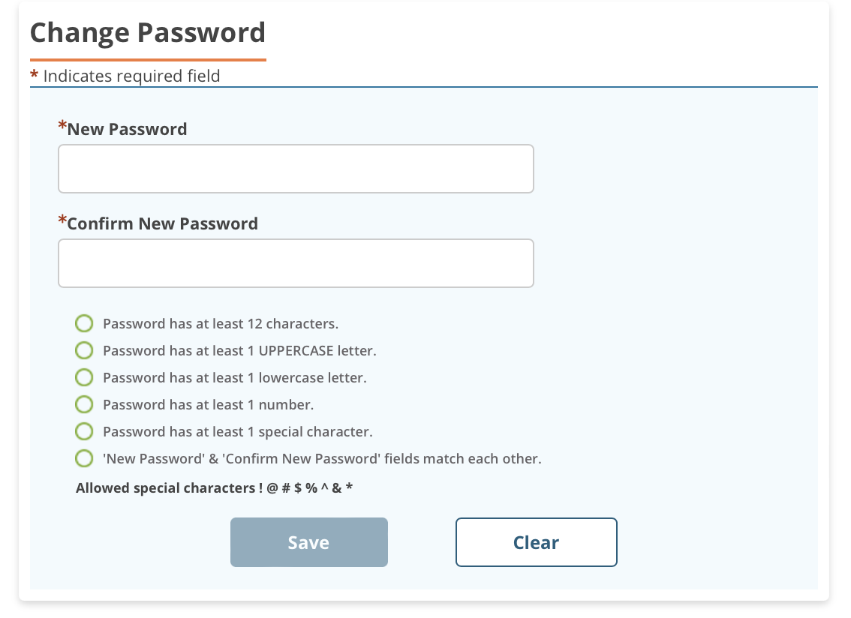Click the "at least 12 characters" text

click(x=221, y=324)
